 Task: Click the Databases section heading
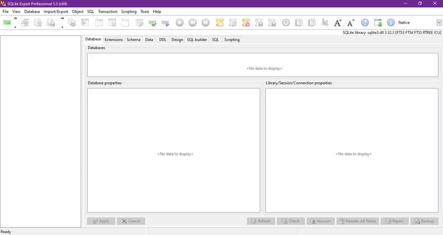coord(96,48)
